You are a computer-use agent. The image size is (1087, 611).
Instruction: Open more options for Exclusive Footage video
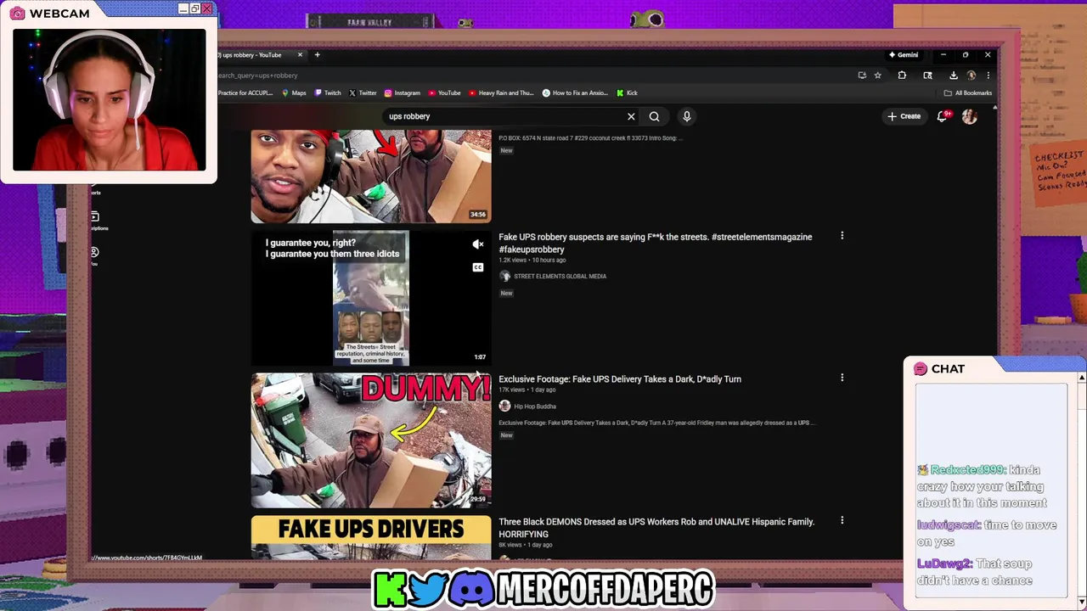click(842, 378)
